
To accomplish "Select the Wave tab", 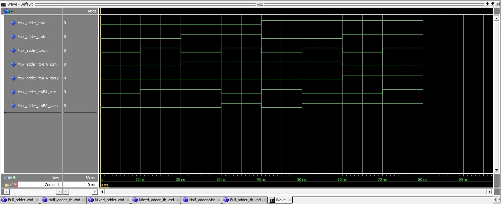I will click(x=281, y=200).
